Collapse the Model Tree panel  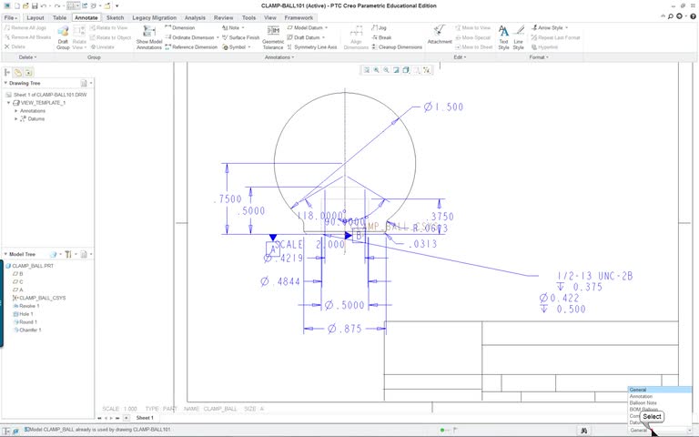pos(5,254)
